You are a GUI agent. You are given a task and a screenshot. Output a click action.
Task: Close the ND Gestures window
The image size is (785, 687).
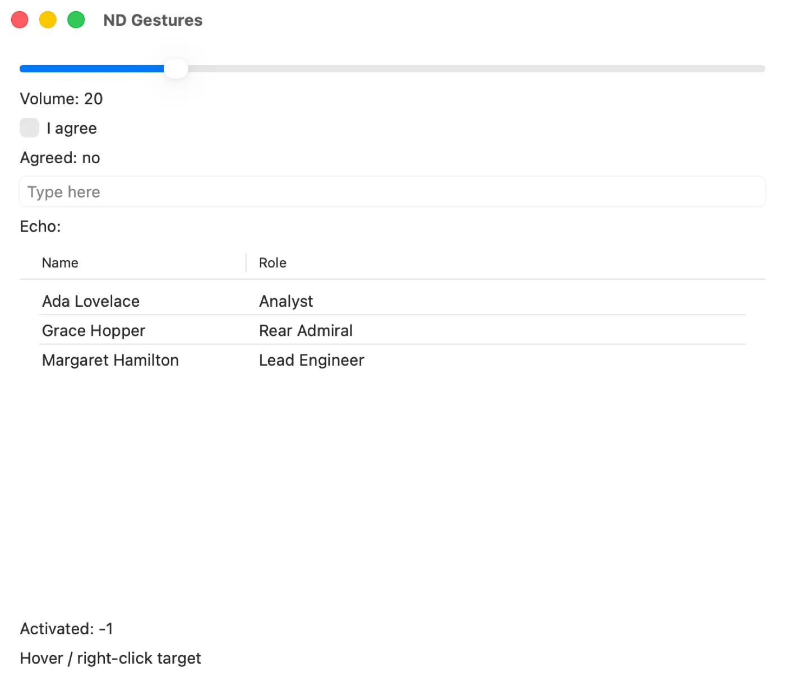[20, 20]
